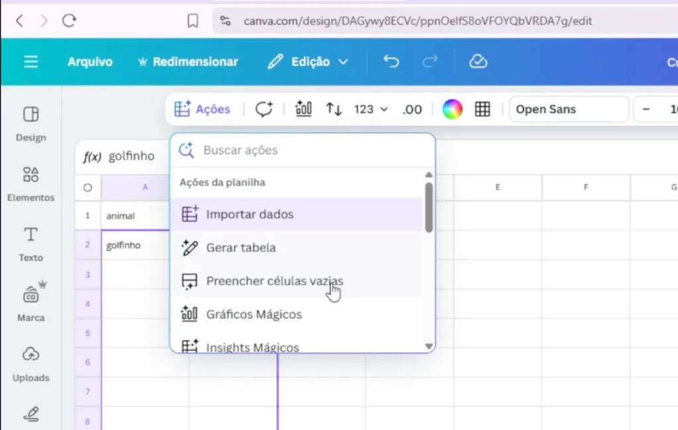Select all cells with corner circle

pyautogui.click(x=87, y=188)
